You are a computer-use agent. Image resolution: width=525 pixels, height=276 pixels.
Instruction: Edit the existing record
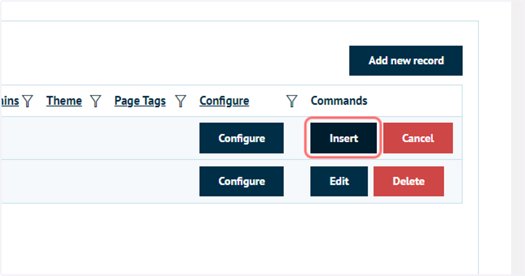339,181
